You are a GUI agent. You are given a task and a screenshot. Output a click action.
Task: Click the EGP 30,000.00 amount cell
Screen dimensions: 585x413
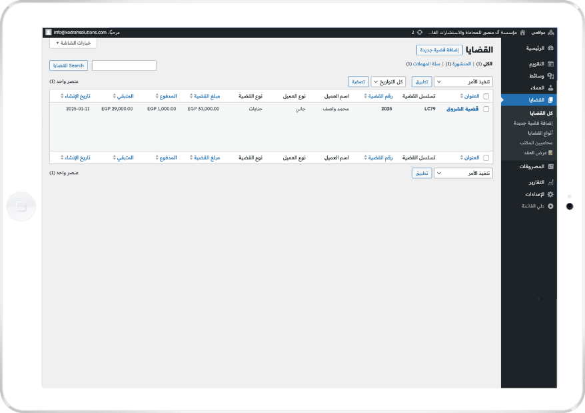pos(204,109)
